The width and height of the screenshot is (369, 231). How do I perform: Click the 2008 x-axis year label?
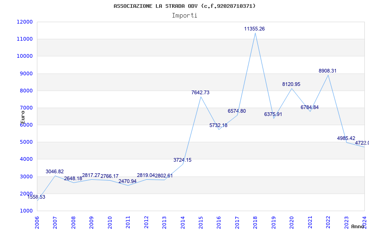tap(73, 222)
